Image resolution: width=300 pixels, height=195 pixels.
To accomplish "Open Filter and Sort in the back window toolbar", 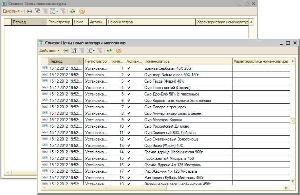I will point(37,11).
